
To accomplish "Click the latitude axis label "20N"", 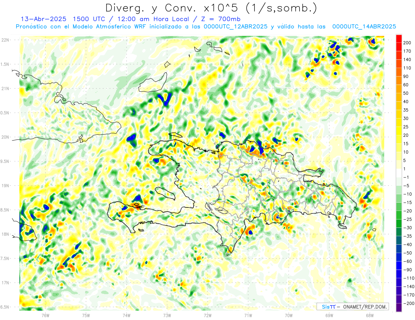I will pos(5,137).
